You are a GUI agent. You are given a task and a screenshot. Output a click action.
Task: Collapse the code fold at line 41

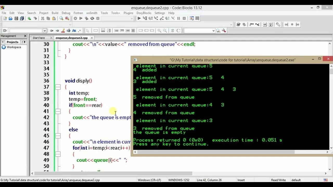(58, 111)
